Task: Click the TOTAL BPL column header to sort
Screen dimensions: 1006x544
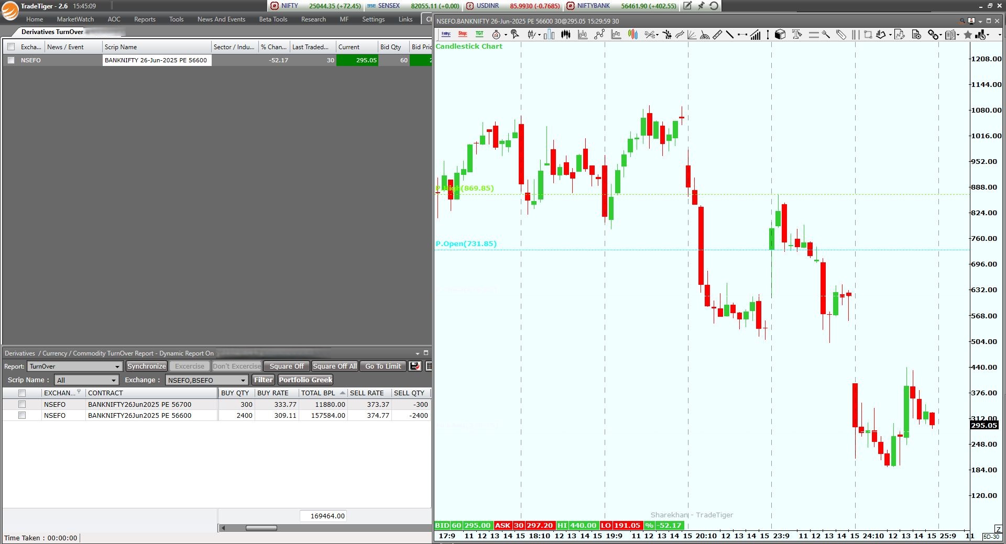Action: point(323,393)
